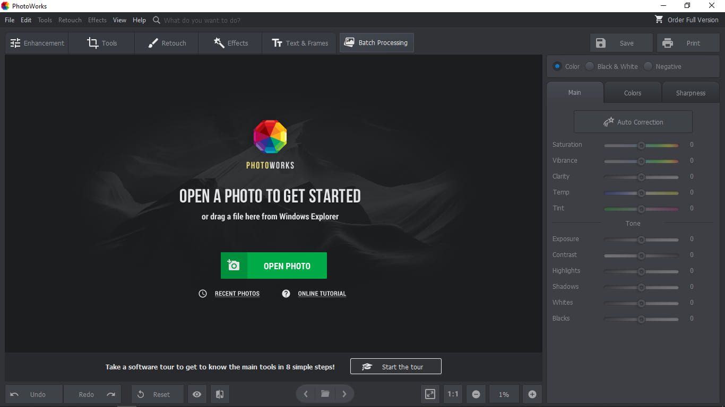
Task: Click the PhotoWorks colorful logo
Action: tap(270, 137)
